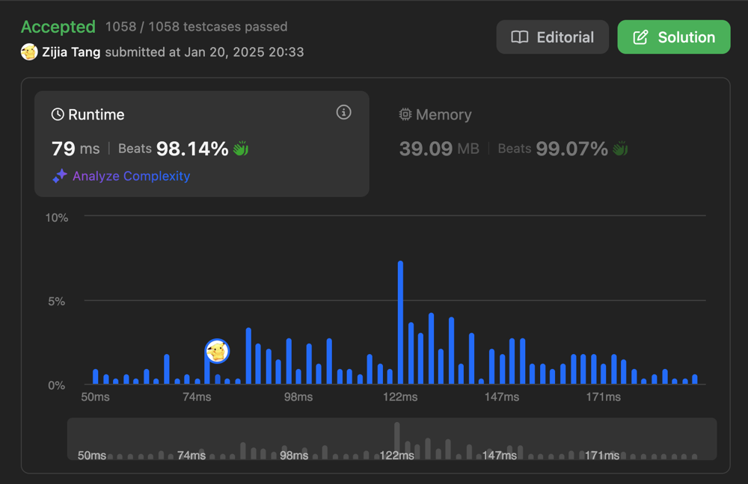Click the first bar near 50ms in the main chart

96,377
